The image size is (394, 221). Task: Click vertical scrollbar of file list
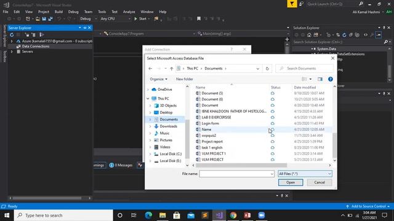click(x=334, y=145)
